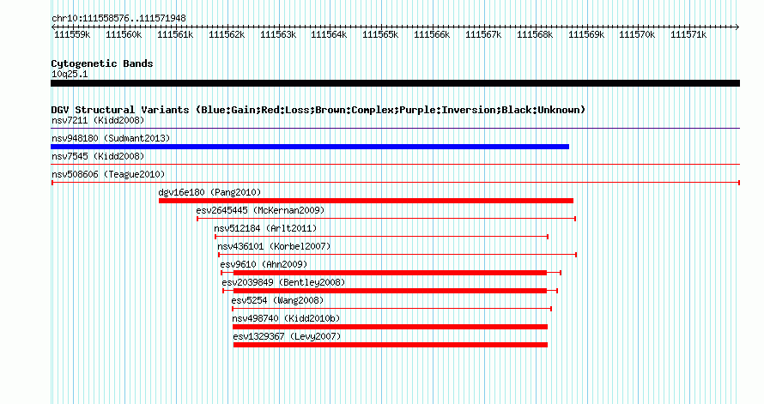This screenshot has height=404, width=764.
Task: Click the esv9610 (Ahn2009) label
Action: pyautogui.click(x=264, y=264)
